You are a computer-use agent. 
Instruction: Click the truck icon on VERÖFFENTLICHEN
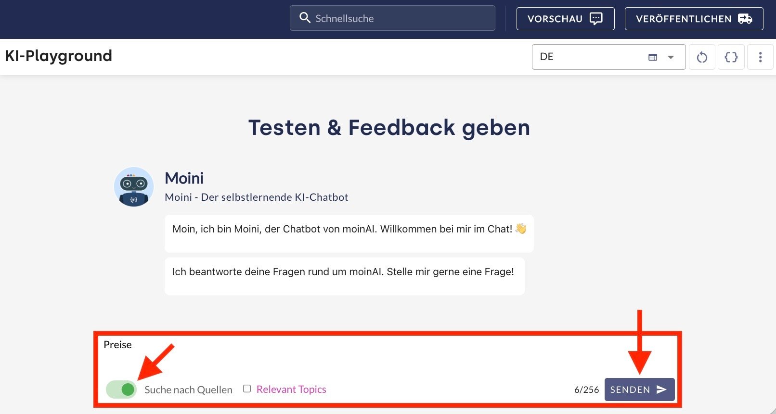745,19
